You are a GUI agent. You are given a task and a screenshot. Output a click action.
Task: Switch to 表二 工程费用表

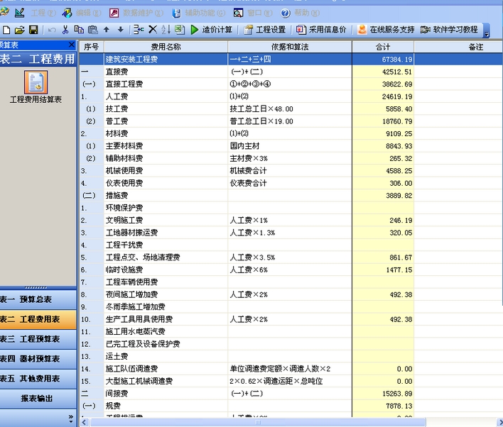click(38, 319)
